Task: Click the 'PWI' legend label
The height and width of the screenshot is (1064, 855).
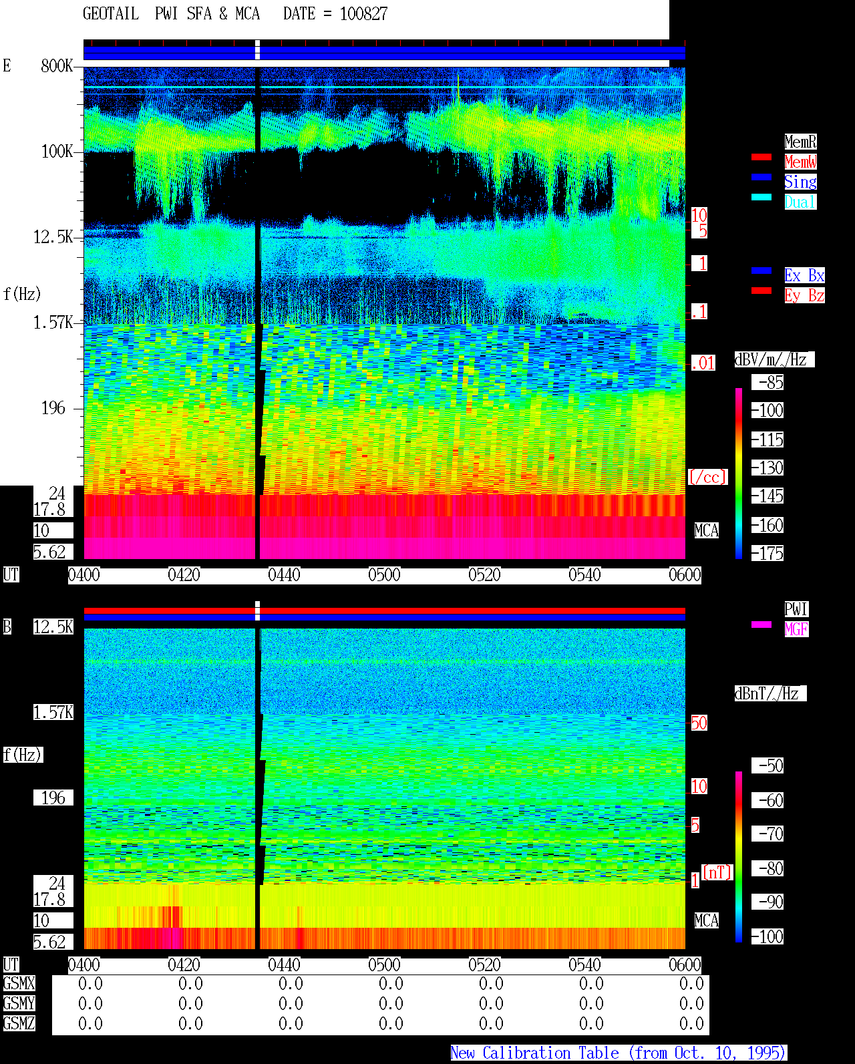Action: tap(796, 609)
